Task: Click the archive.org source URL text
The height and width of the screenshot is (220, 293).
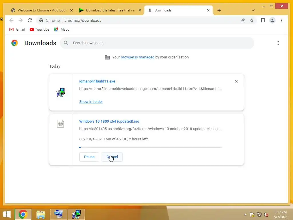Action: coord(151,129)
